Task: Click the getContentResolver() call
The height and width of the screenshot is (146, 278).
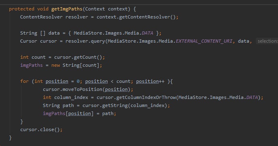Action: (x=147, y=17)
